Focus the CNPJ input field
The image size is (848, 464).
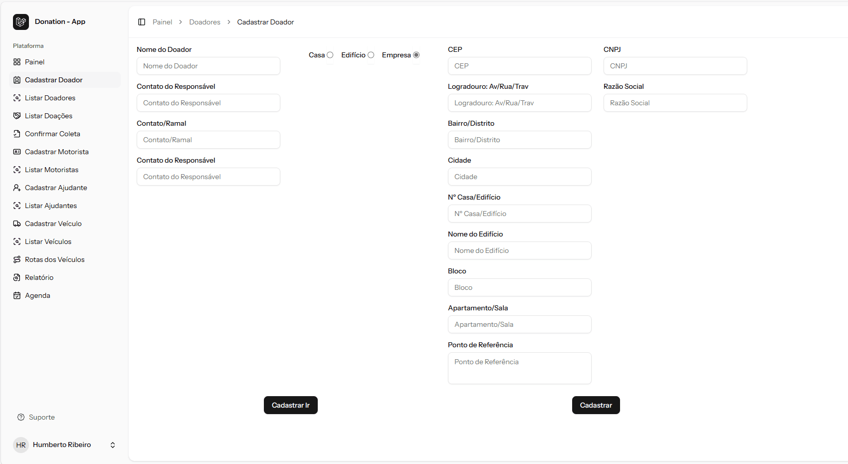[x=675, y=66]
